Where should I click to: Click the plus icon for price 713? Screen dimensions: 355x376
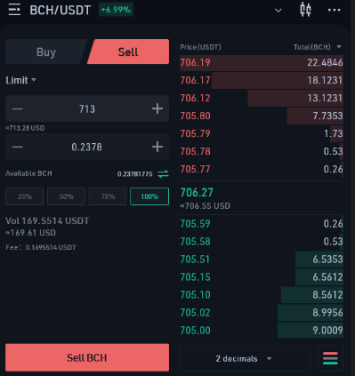157,108
